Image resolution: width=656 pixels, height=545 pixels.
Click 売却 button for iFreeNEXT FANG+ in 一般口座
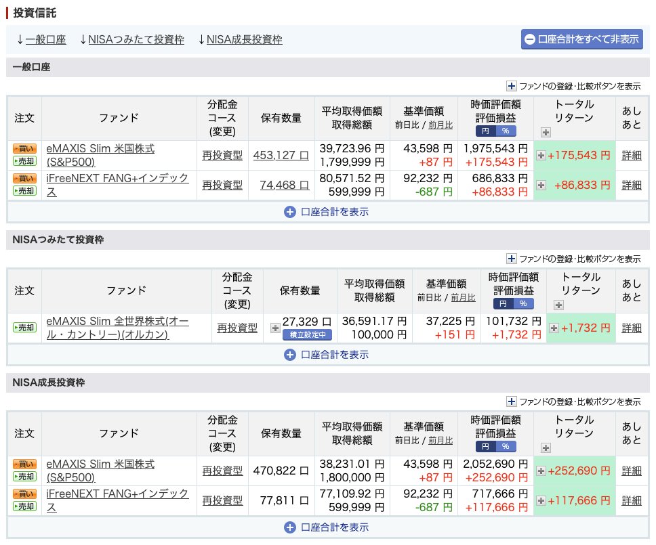tap(24, 191)
